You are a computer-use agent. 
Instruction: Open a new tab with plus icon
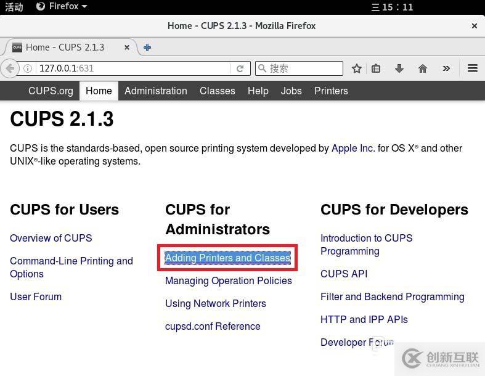click(147, 47)
